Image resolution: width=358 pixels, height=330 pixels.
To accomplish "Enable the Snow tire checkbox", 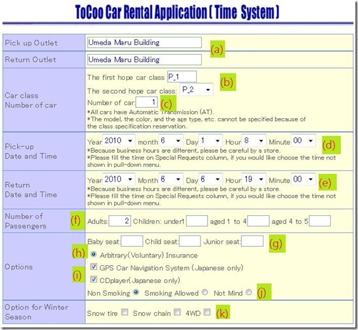I will click(124, 312).
